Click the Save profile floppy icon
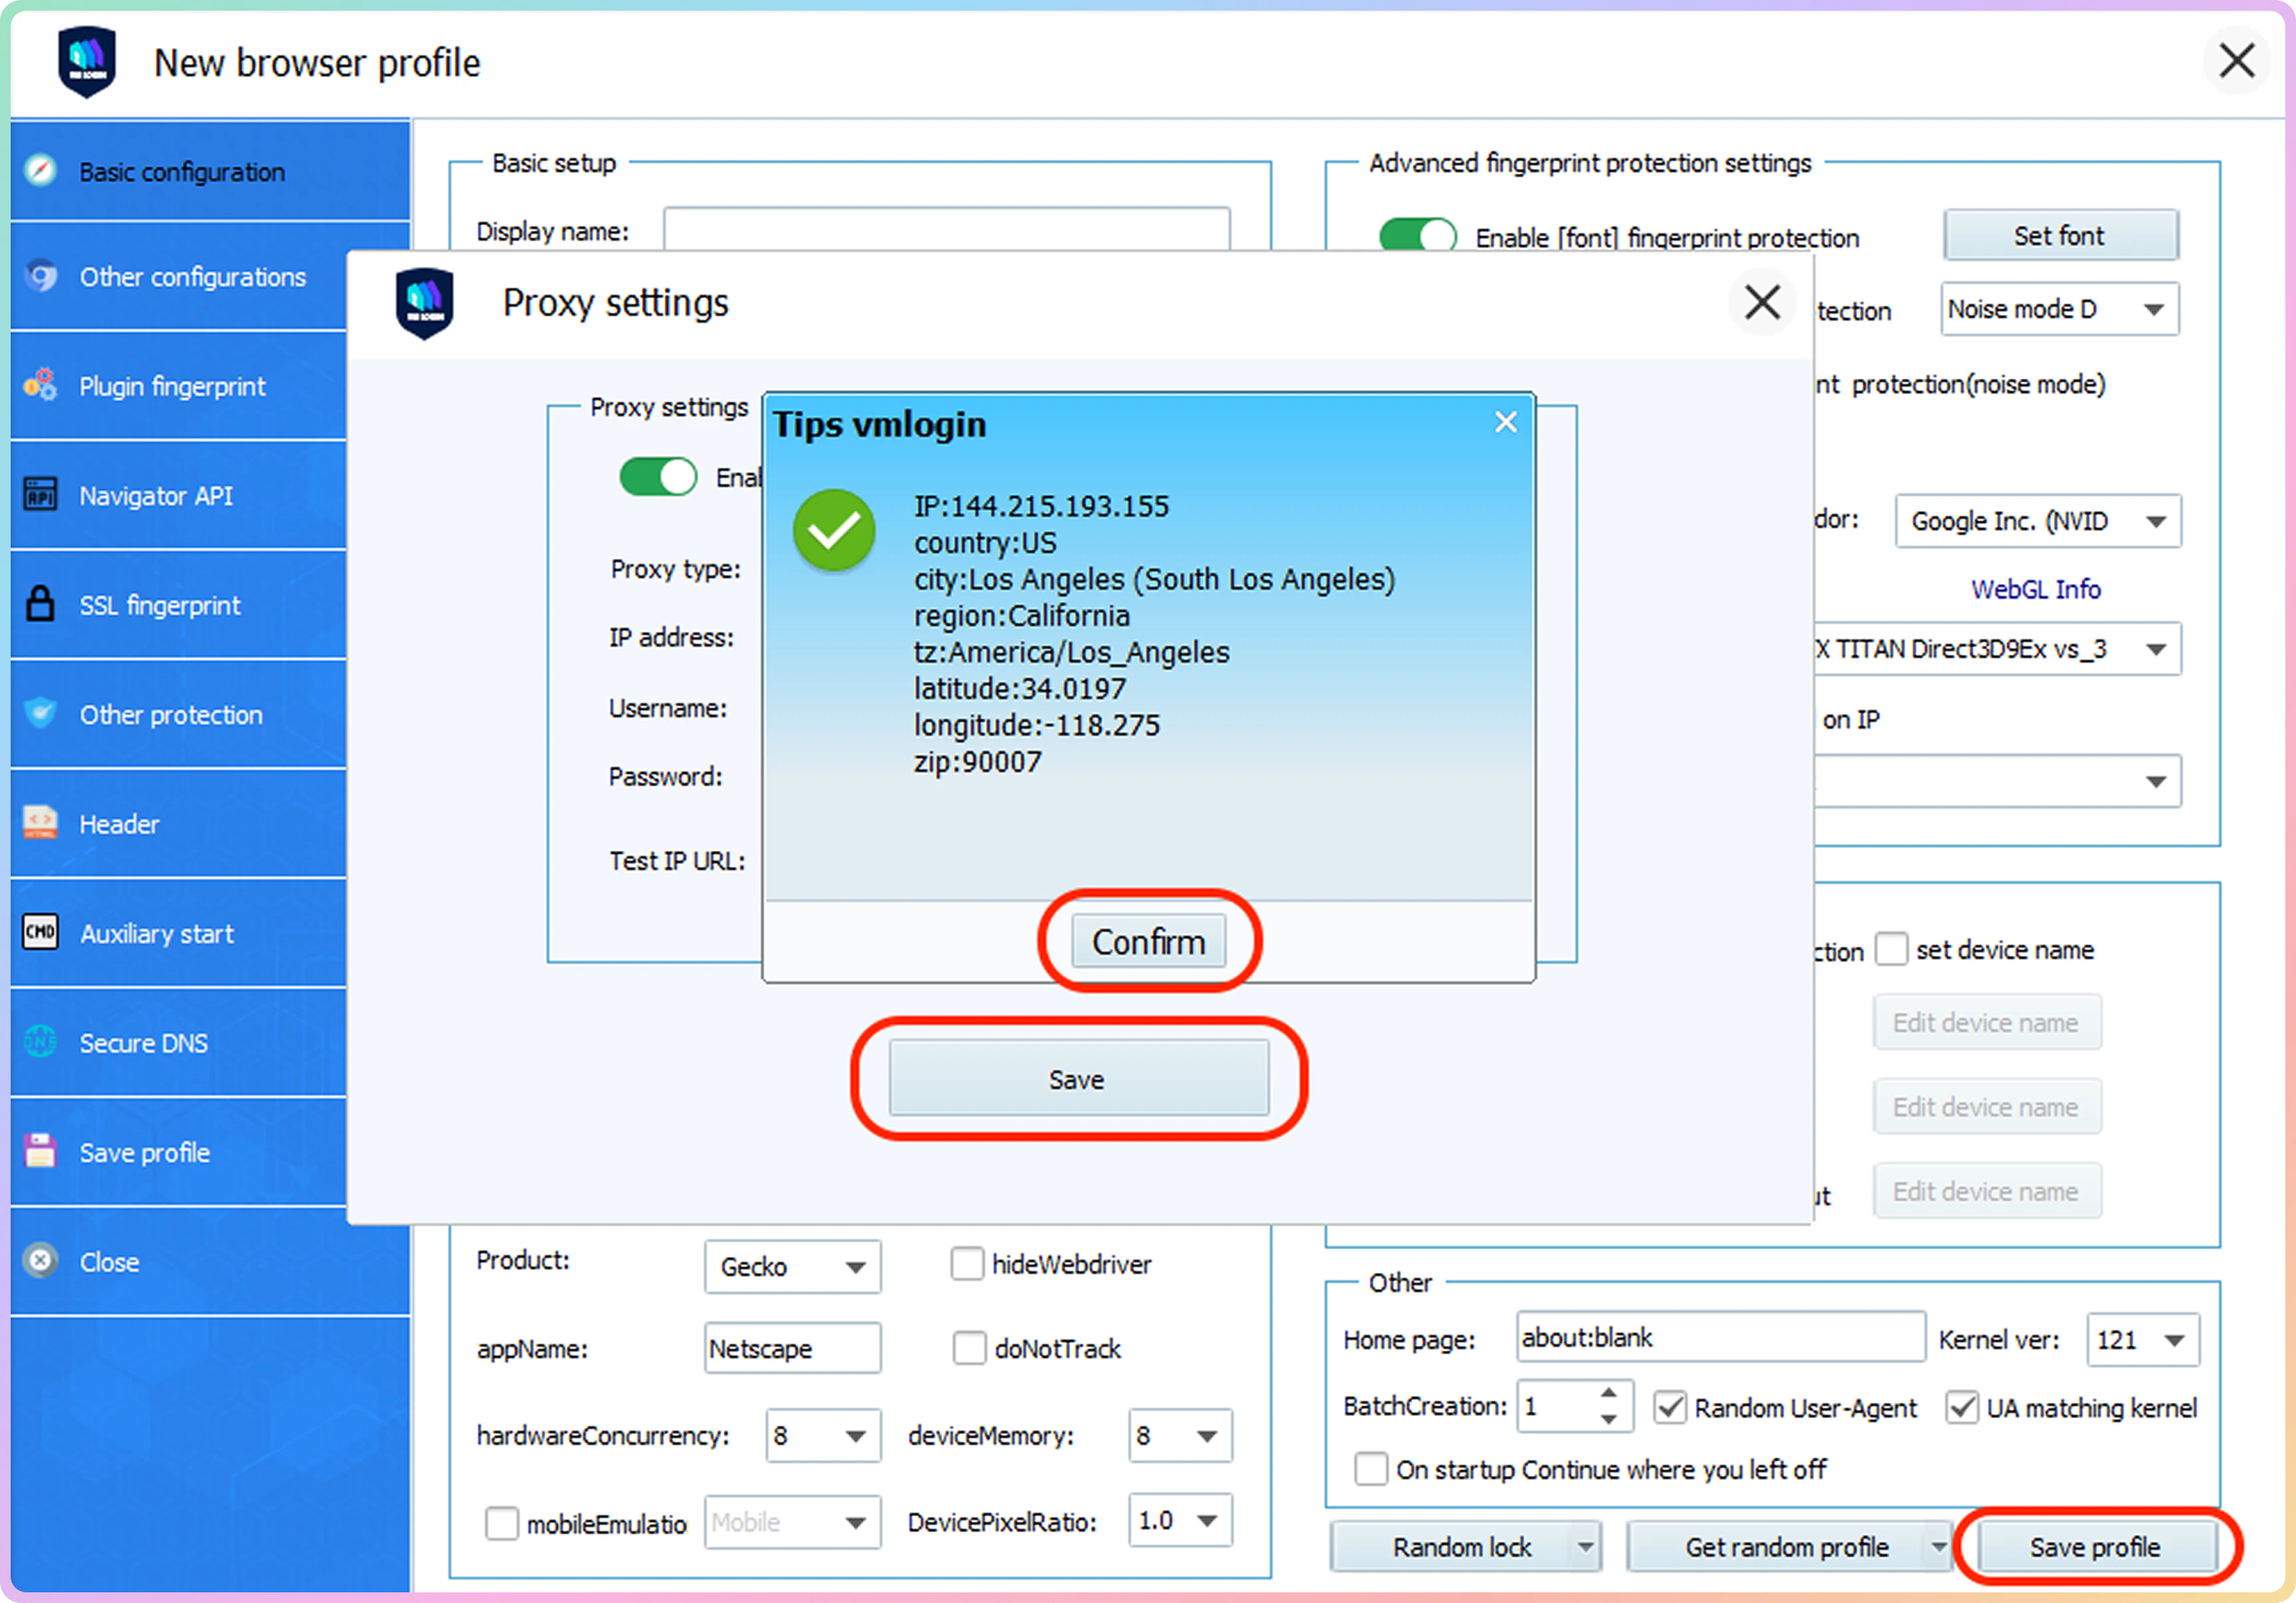2296x1603 pixels. tap(40, 1152)
